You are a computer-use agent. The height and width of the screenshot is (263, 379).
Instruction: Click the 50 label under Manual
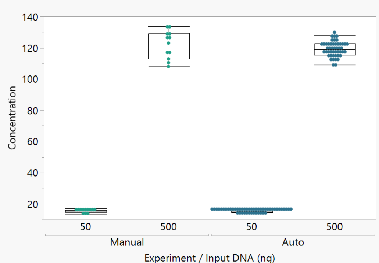(x=86, y=227)
